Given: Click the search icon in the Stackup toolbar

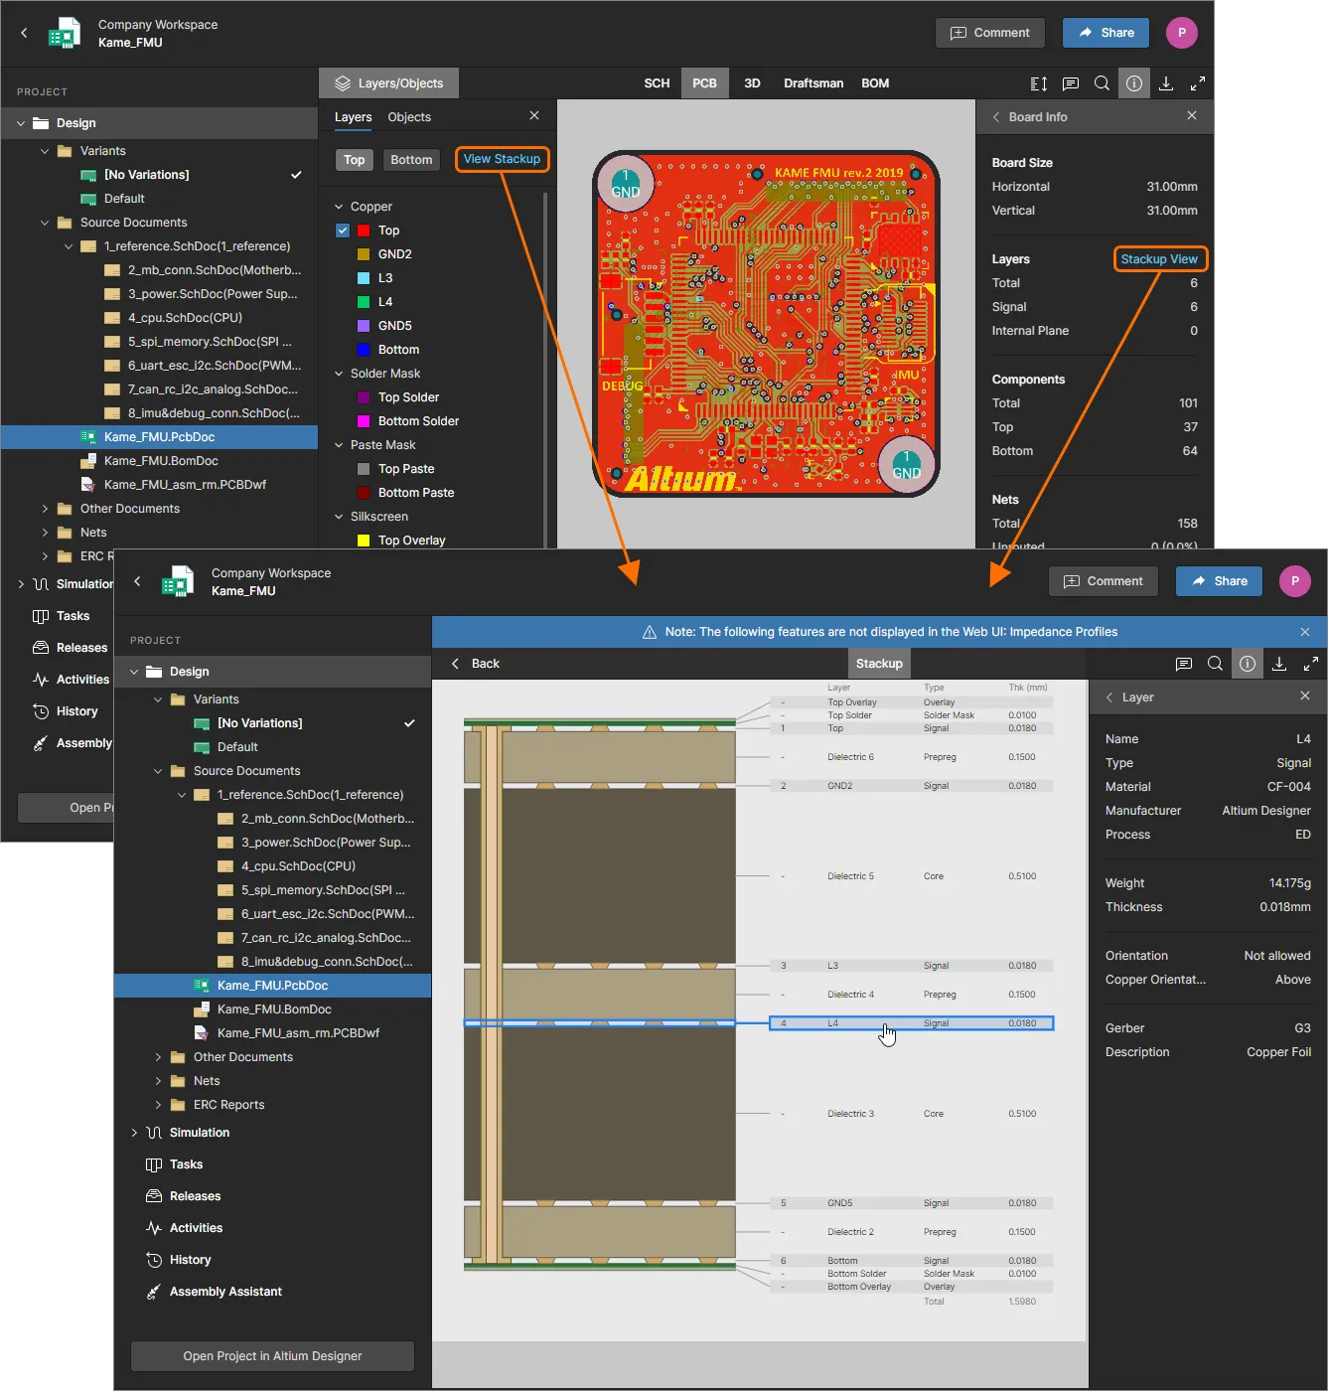Looking at the screenshot, I should (1216, 664).
